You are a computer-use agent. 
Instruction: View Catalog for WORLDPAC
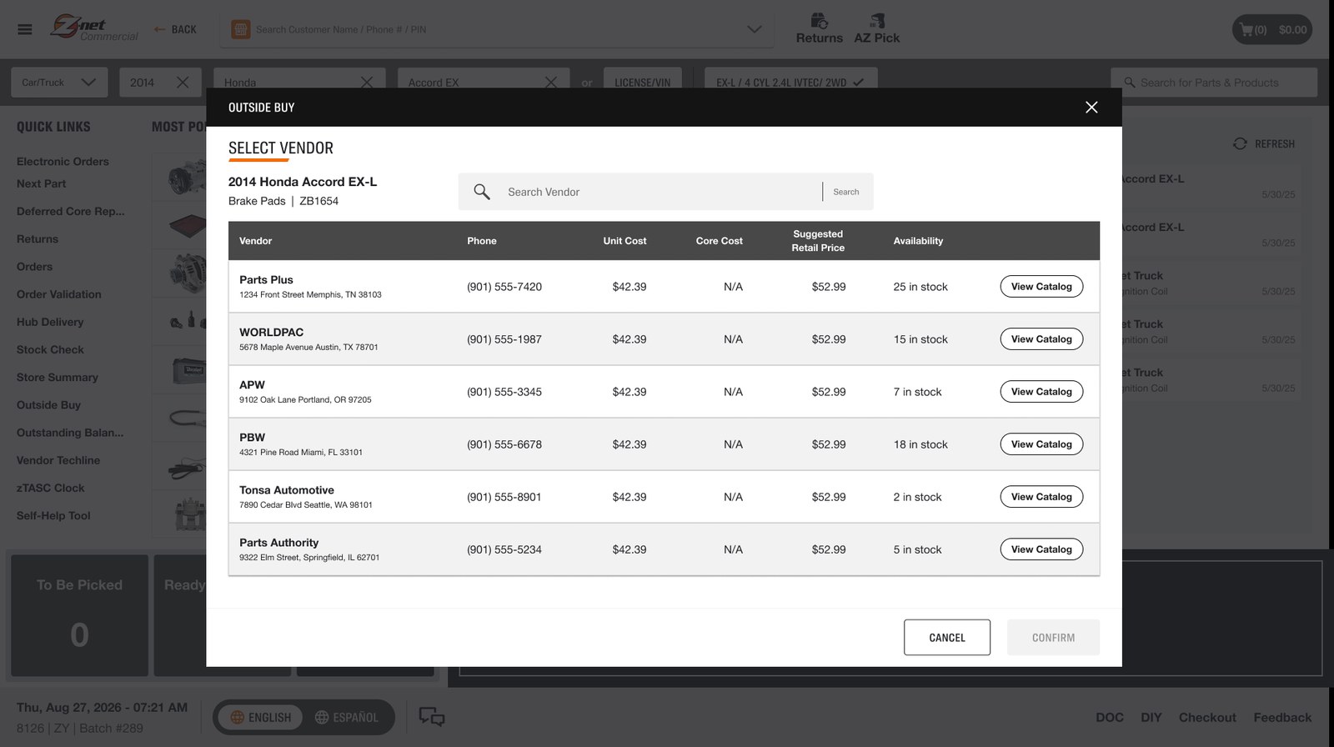pyautogui.click(x=1041, y=339)
